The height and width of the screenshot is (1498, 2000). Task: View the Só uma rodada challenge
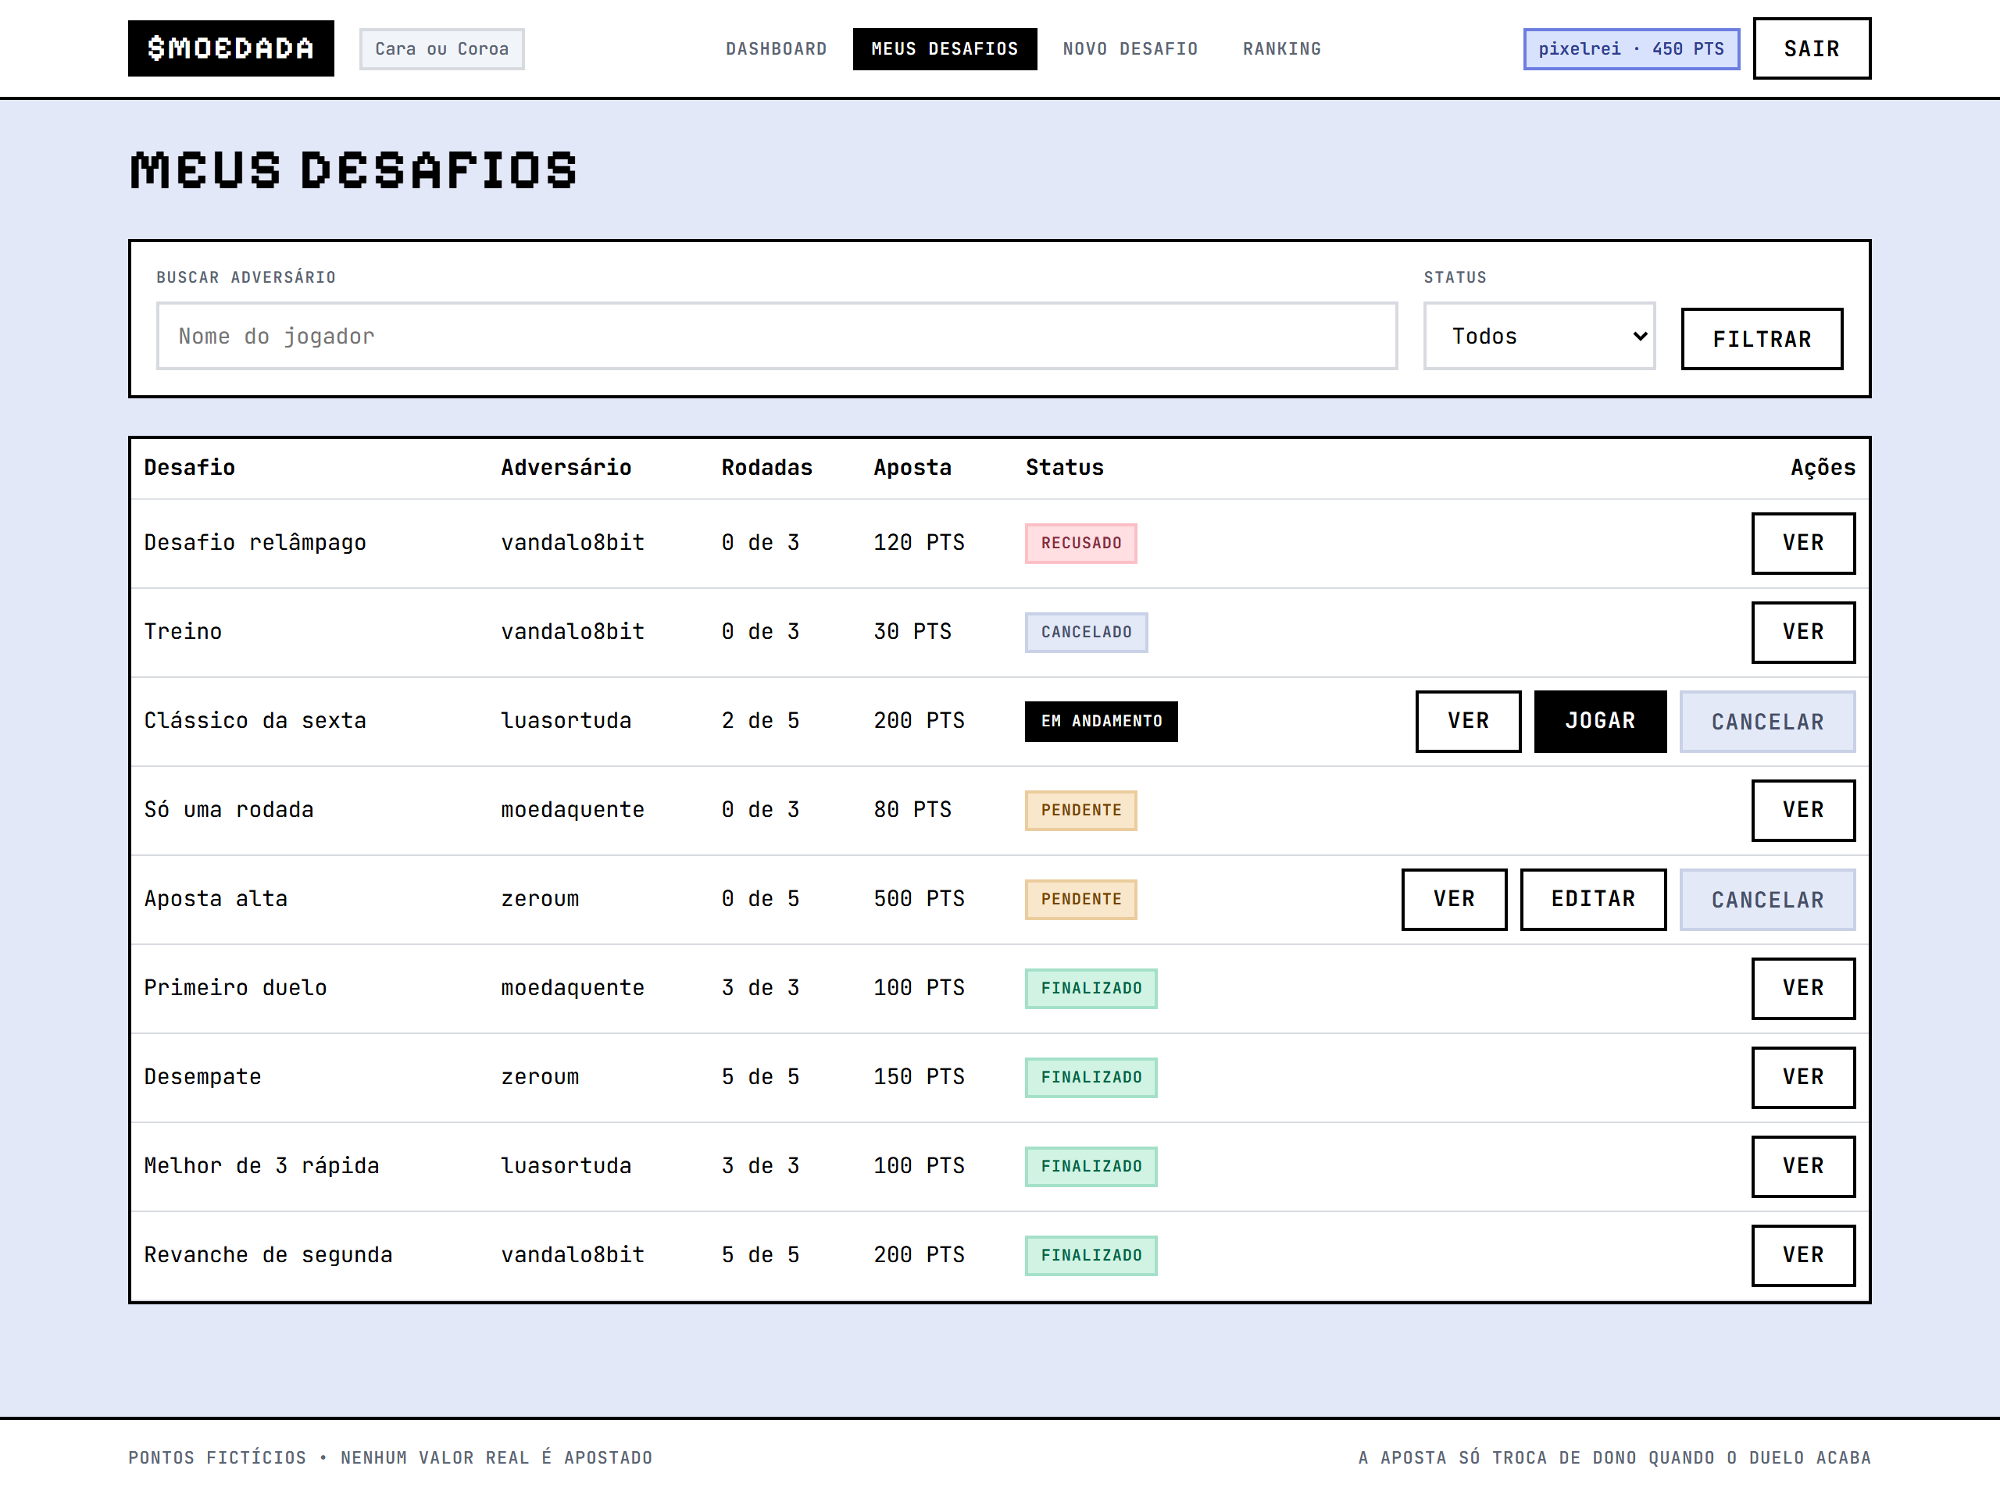point(1803,810)
